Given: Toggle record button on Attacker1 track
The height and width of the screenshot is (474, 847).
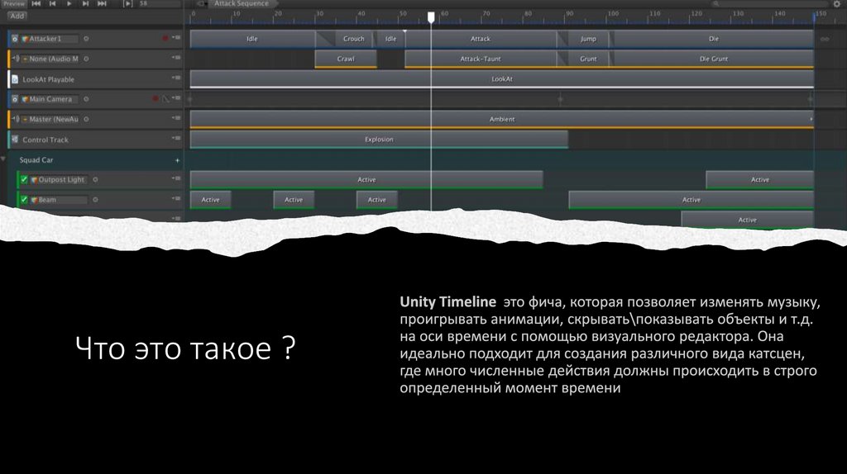Looking at the screenshot, I should [x=165, y=38].
